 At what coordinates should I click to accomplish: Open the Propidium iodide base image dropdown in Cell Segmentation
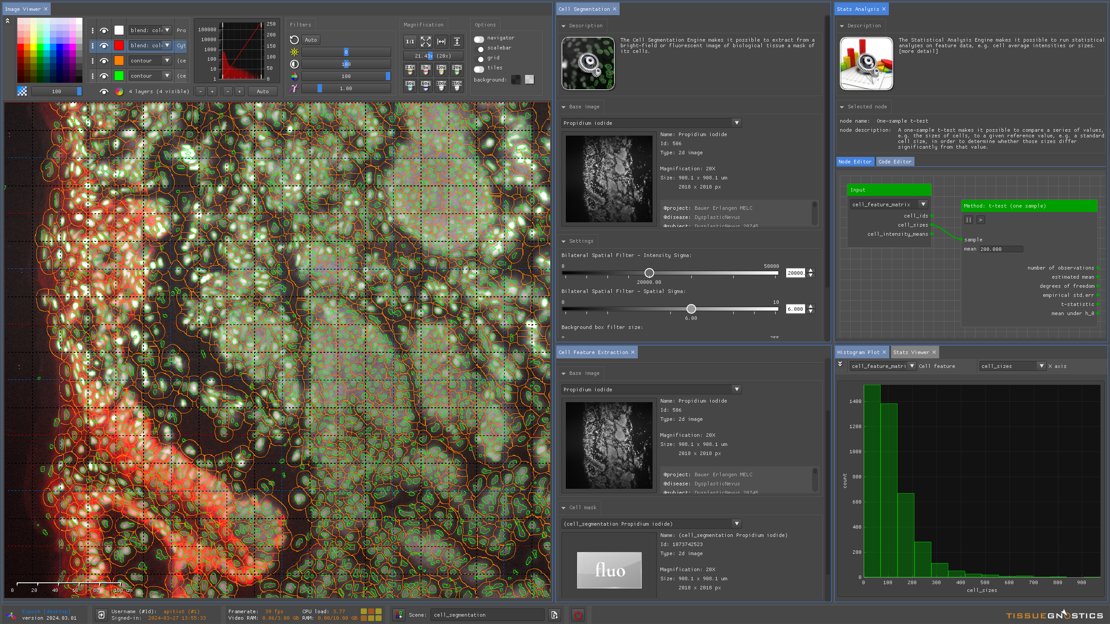736,123
